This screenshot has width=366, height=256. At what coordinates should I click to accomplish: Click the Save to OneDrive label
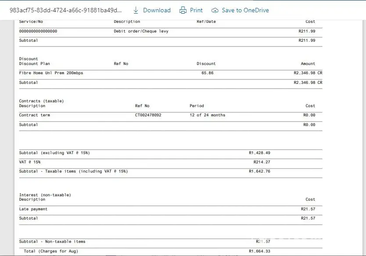click(245, 10)
